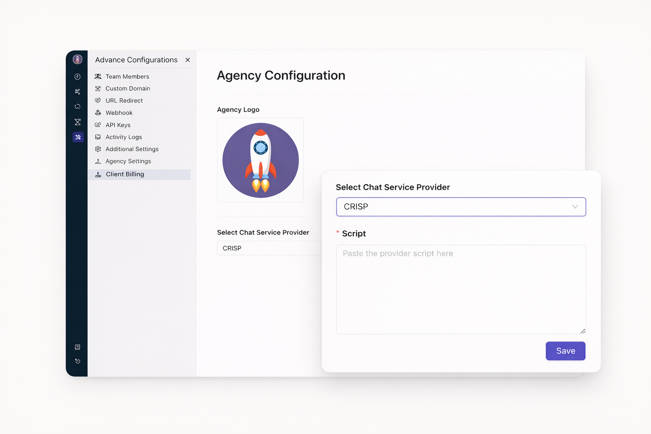
Task: Click the connected nodes sidebar icon
Action: 77,92
